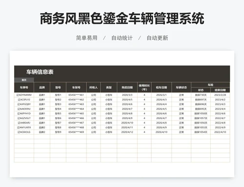The height and width of the screenshot is (187, 244).
Task: Select model cell 型号4
Action: [x=58, y=109]
